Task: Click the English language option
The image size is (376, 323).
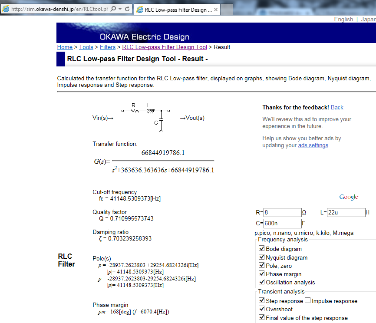Action: [343, 19]
